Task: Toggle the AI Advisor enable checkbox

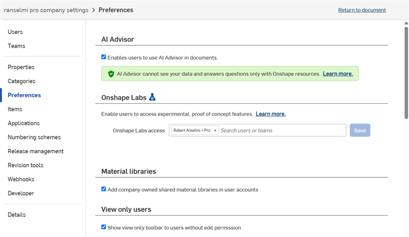Action: pos(103,57)
